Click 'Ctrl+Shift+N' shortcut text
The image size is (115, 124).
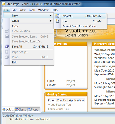(x=93, y=16)
